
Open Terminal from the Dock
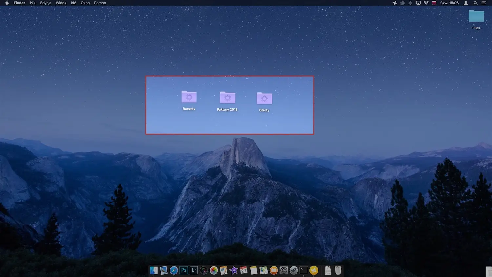tap(303, 270)
